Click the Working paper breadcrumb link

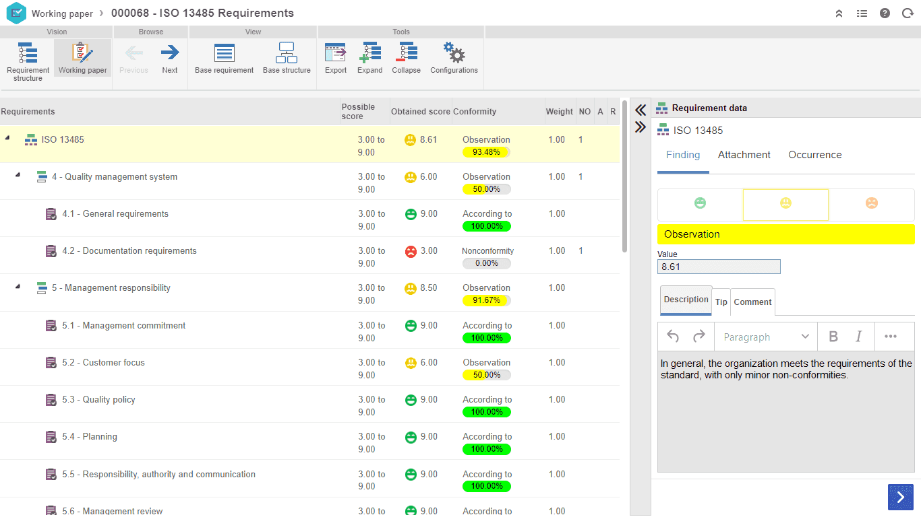point(62,13)
